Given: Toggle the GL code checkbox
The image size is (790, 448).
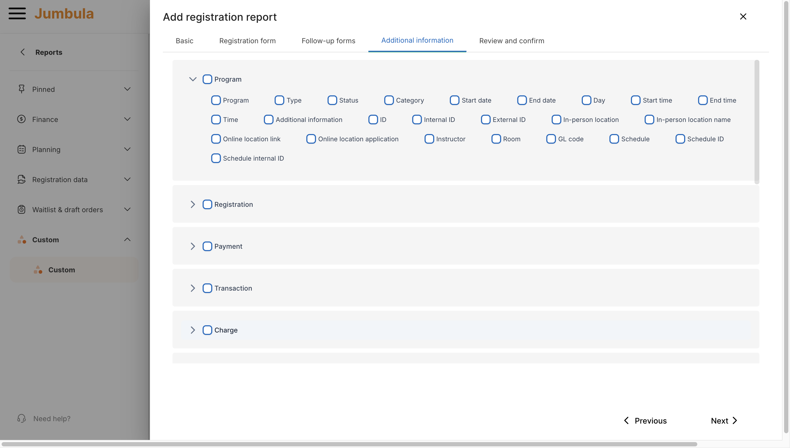Looking at the screenshot, I should (x=551, y=139).
